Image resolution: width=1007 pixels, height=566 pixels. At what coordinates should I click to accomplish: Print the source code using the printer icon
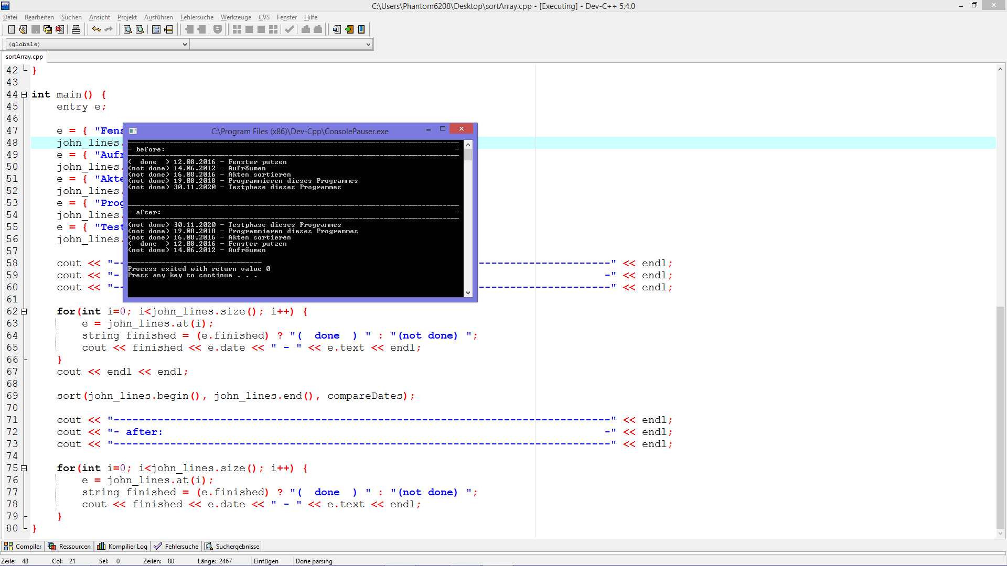tap(76, 29)
